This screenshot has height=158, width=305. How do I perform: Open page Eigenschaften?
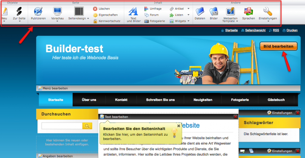pos(105,15)
